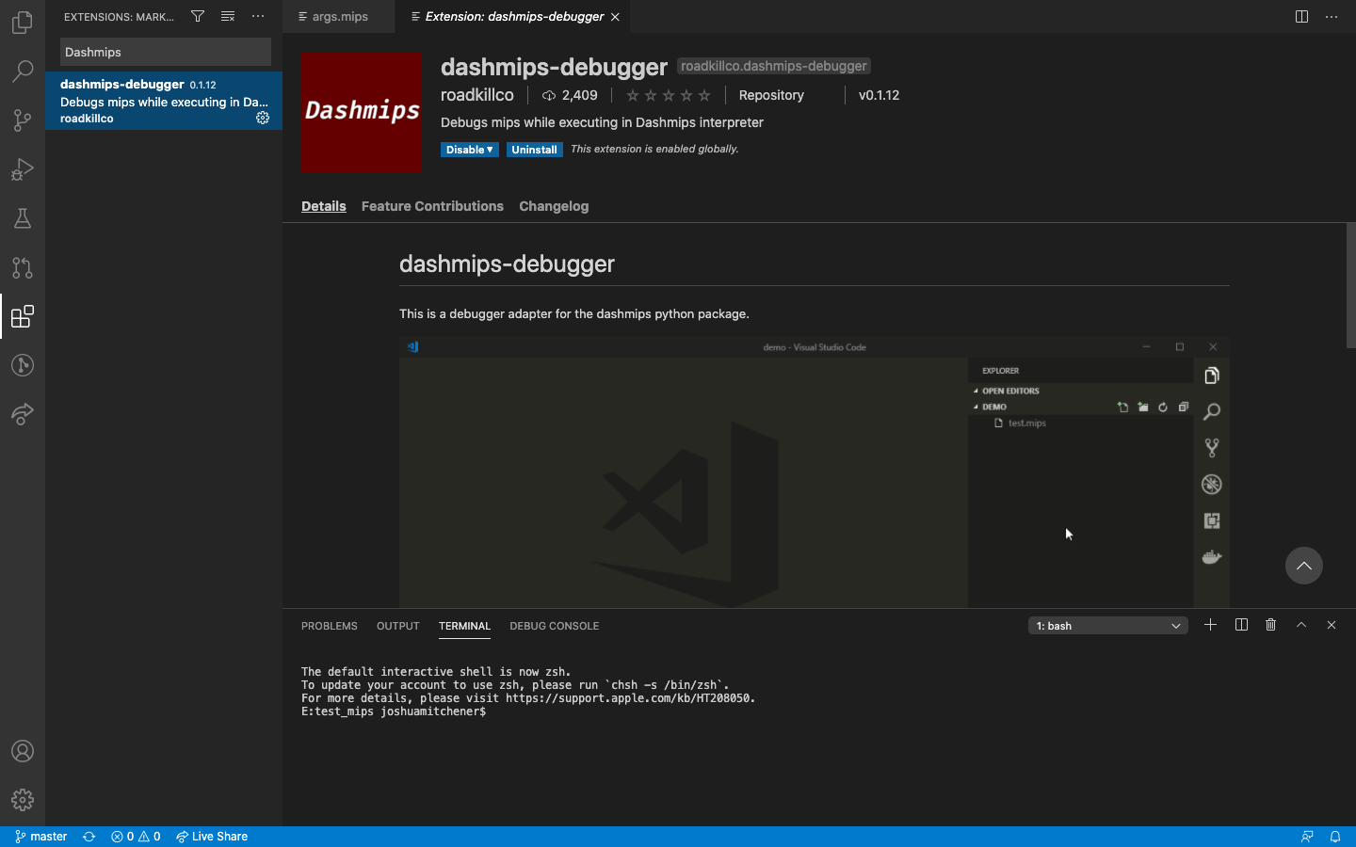
Task: Open the GitLens view in activity bar
Action: tap(23, 365)
